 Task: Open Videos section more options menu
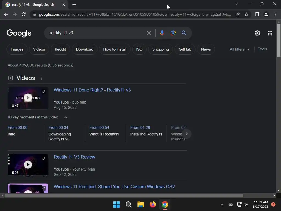point(41,78)
